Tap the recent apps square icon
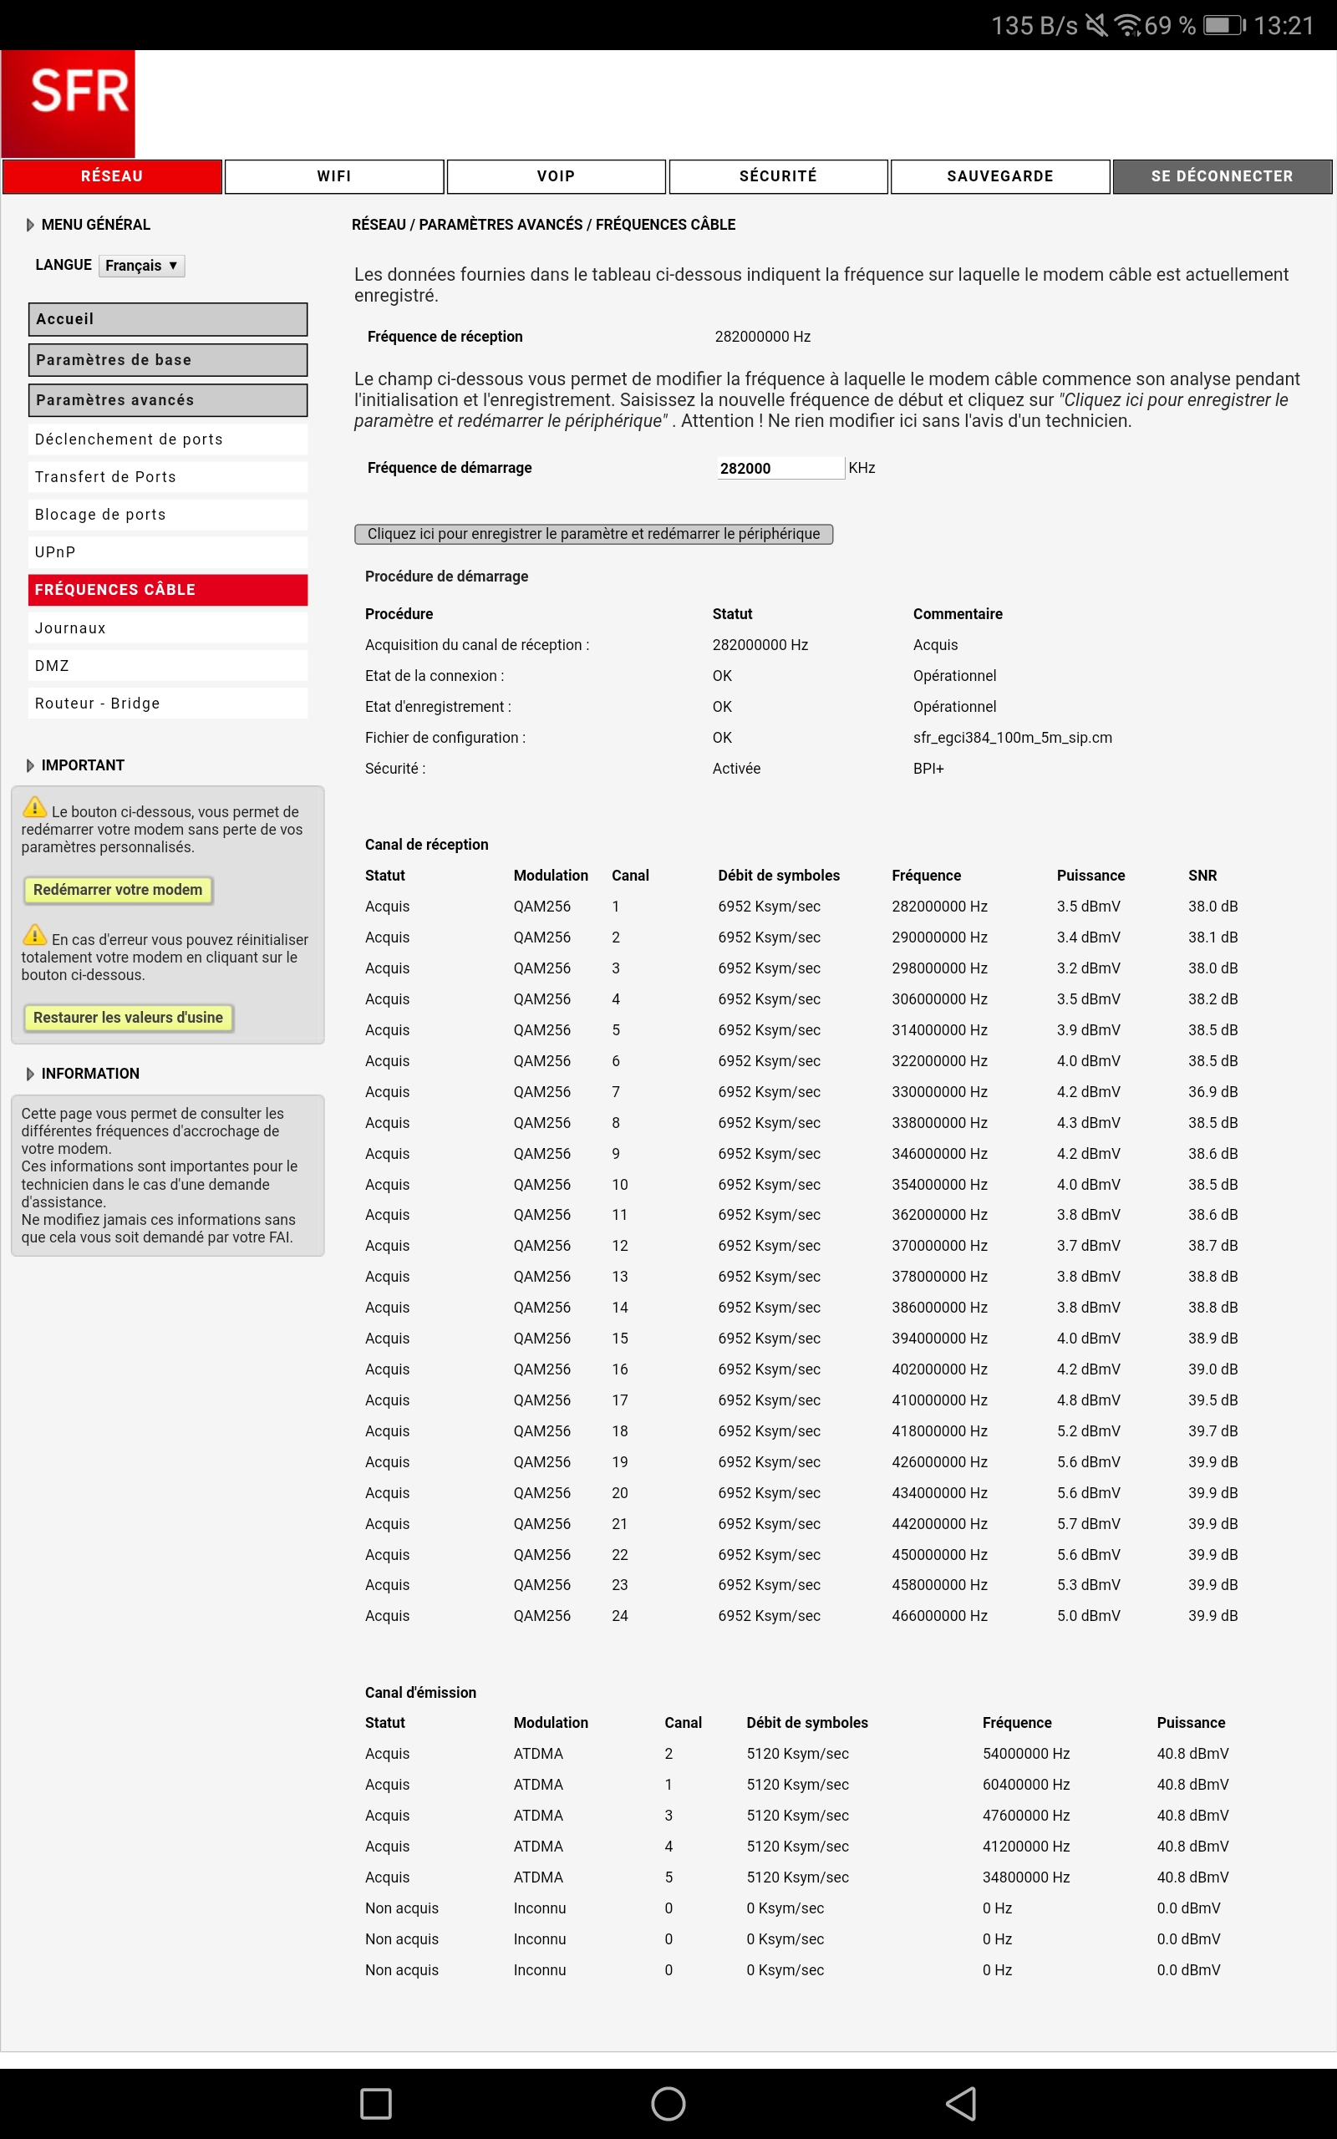The height and width of the screenshot is (2139, 1337). 376,2103
